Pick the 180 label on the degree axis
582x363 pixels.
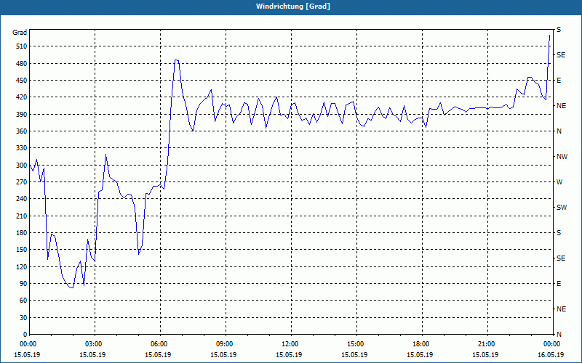point(22,232)
